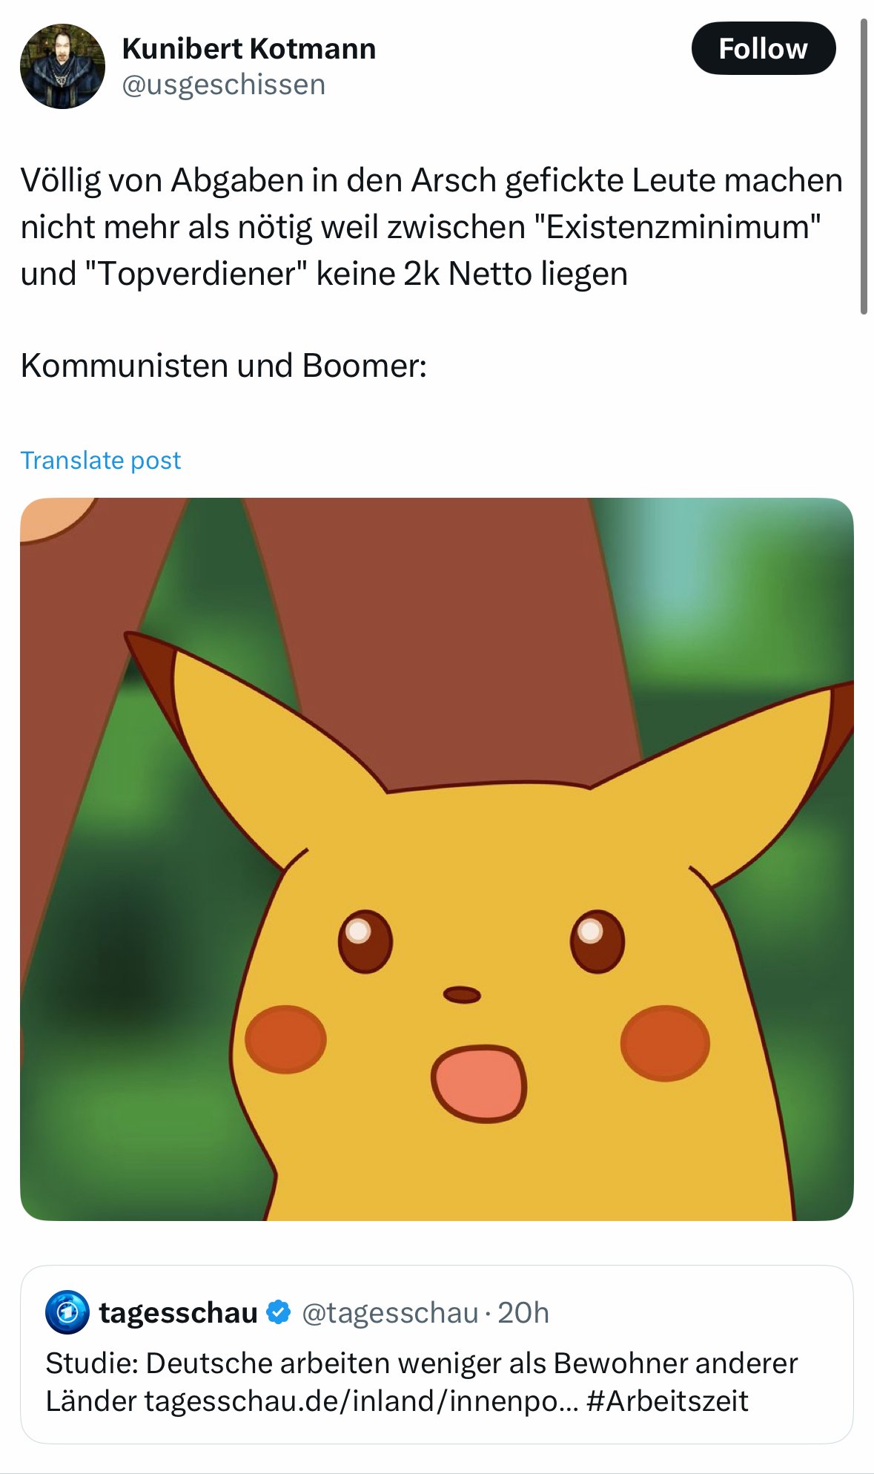Click the vertical scrollbar on the right
Image resolution: width=874 pixels, height=1474 pixels.
click(x=864, y=167)
